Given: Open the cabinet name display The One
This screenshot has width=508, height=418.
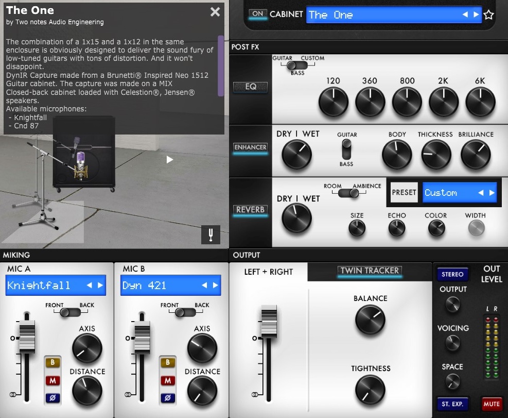Looking at the screenshot, I should 394,14.
